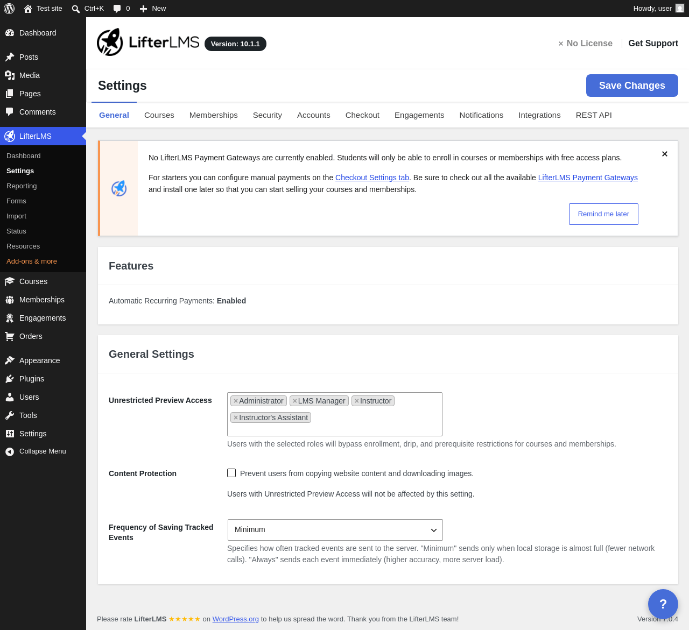Viewport: 689px width, 630px height.
Task: Click the Comments icon in sidebar
Action: 10,112
